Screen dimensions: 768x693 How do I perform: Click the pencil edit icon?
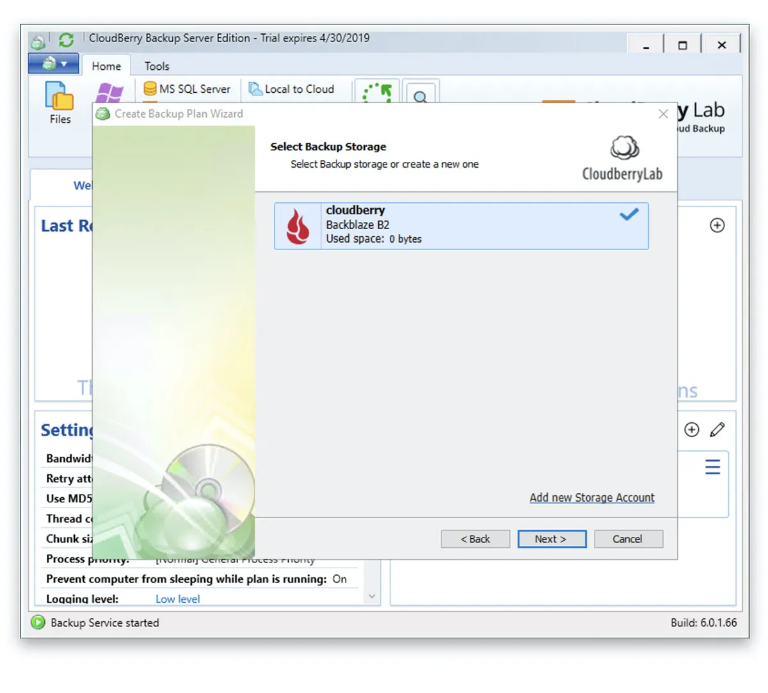[x=717, y=429]
